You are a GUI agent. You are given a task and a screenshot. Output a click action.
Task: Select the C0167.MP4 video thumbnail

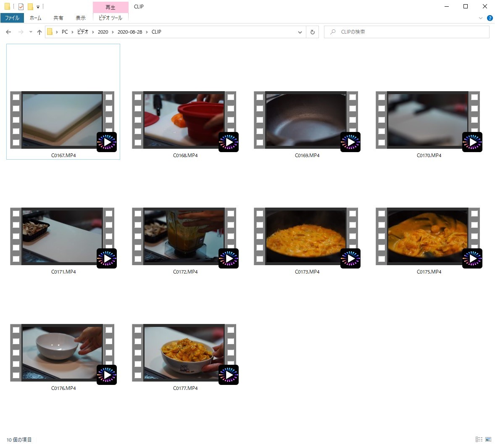click(62, 120)
